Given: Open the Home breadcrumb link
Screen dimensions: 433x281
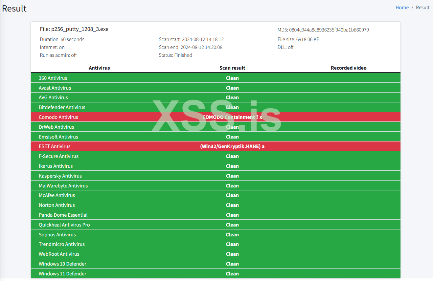Looking at the screenshot, I should coord(402,8).
